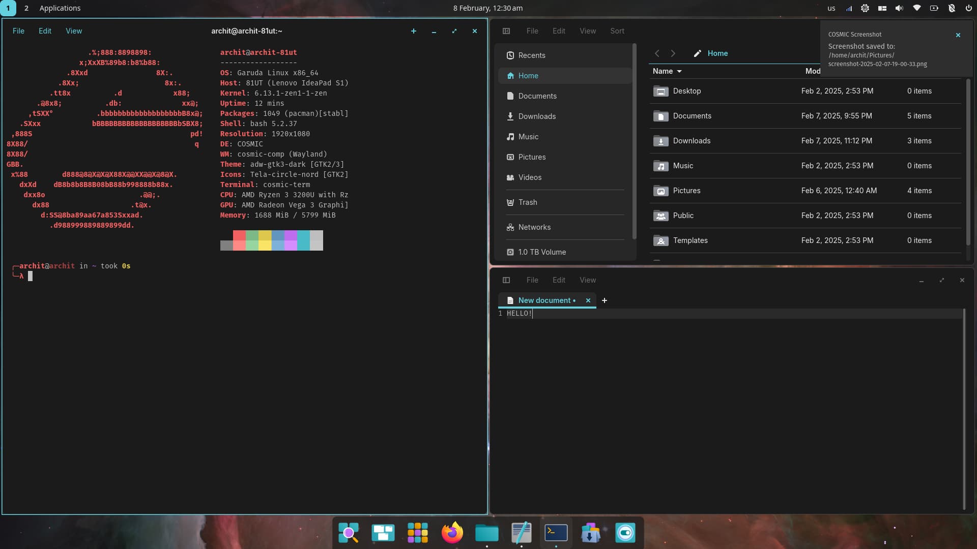This screenshot has height=549, width=977.
Task: Click the pencil edit location icon
Action: pyautogui.click(x=698, y=53)
